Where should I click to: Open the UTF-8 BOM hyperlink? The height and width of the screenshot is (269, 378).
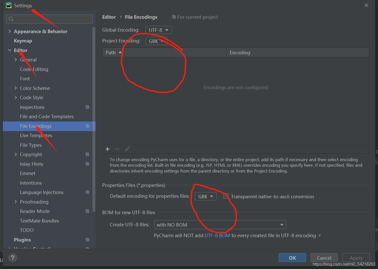217,235
